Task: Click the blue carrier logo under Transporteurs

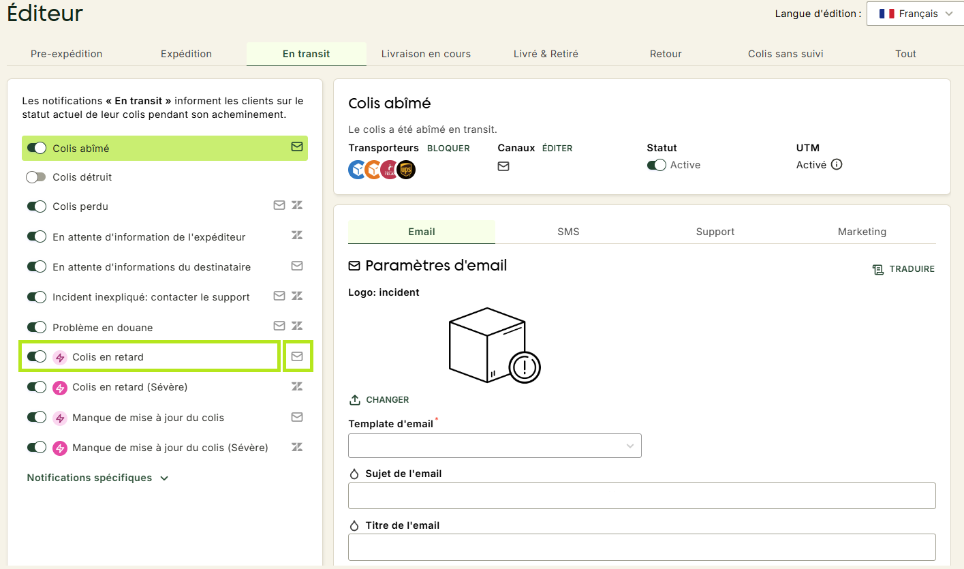Action: 358,170
